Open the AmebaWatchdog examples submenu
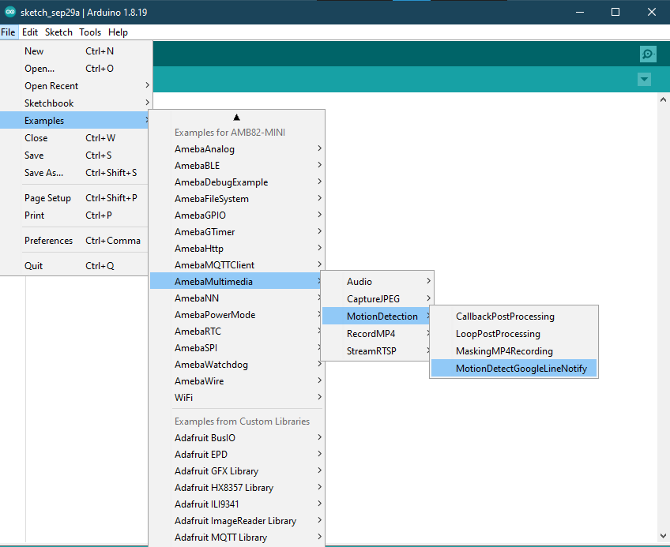 (237, 364)
